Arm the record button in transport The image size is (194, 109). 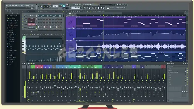click(x=51, y=6)
